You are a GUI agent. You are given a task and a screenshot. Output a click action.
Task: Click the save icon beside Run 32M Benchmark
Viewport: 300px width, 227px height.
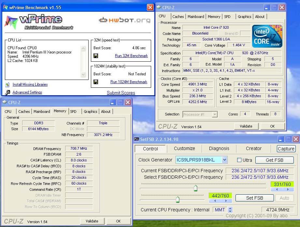96,56
